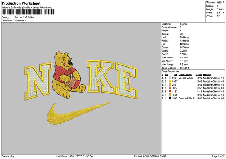Click the 'Emerald Black' description text

click(x=186, y=98)
